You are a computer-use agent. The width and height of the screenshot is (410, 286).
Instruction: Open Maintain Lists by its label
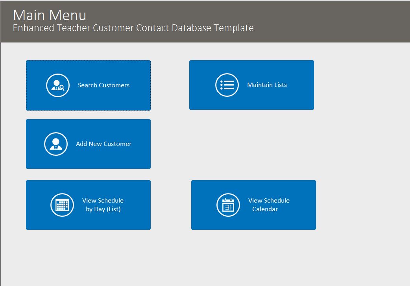(x=267, y=85)
